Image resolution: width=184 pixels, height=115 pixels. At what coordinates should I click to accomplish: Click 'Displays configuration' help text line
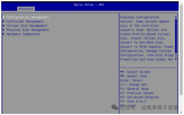[139, 17]
